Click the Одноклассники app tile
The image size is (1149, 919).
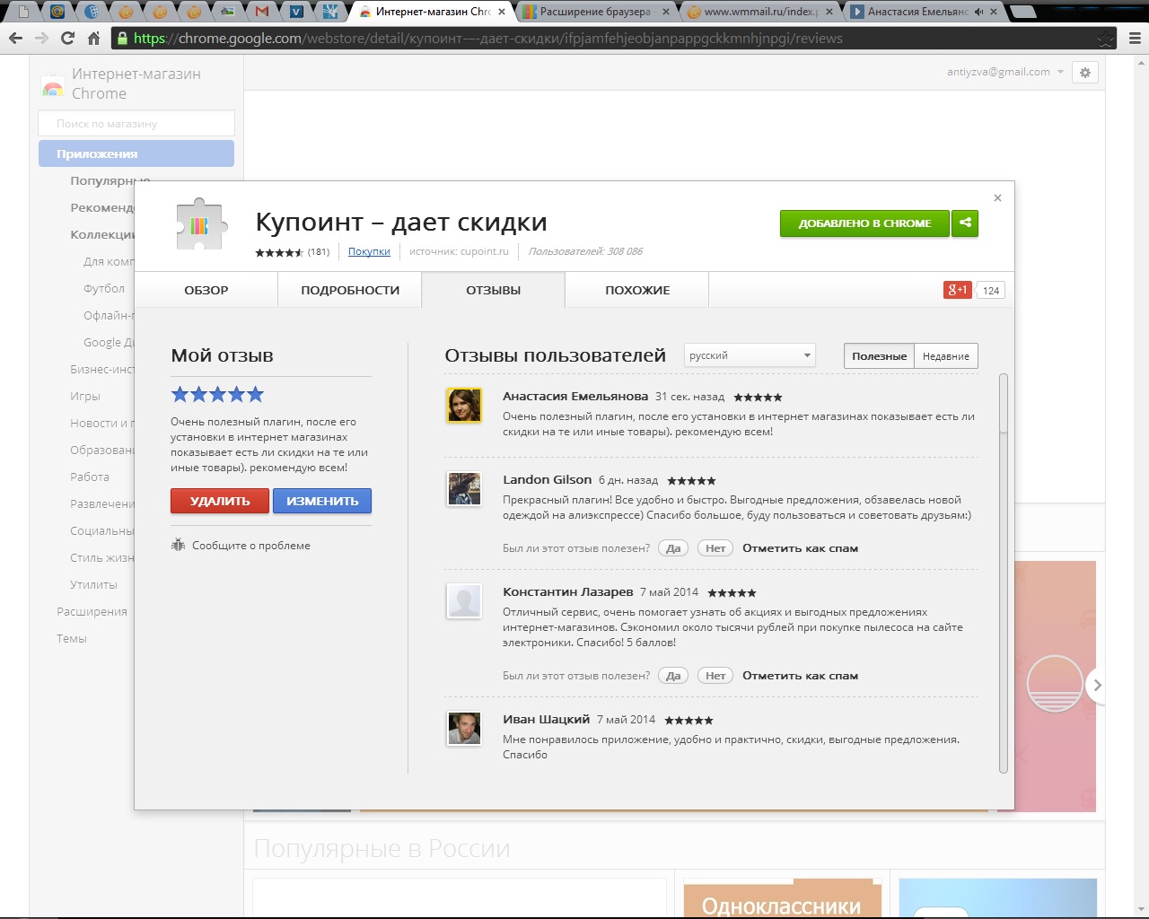782,899
